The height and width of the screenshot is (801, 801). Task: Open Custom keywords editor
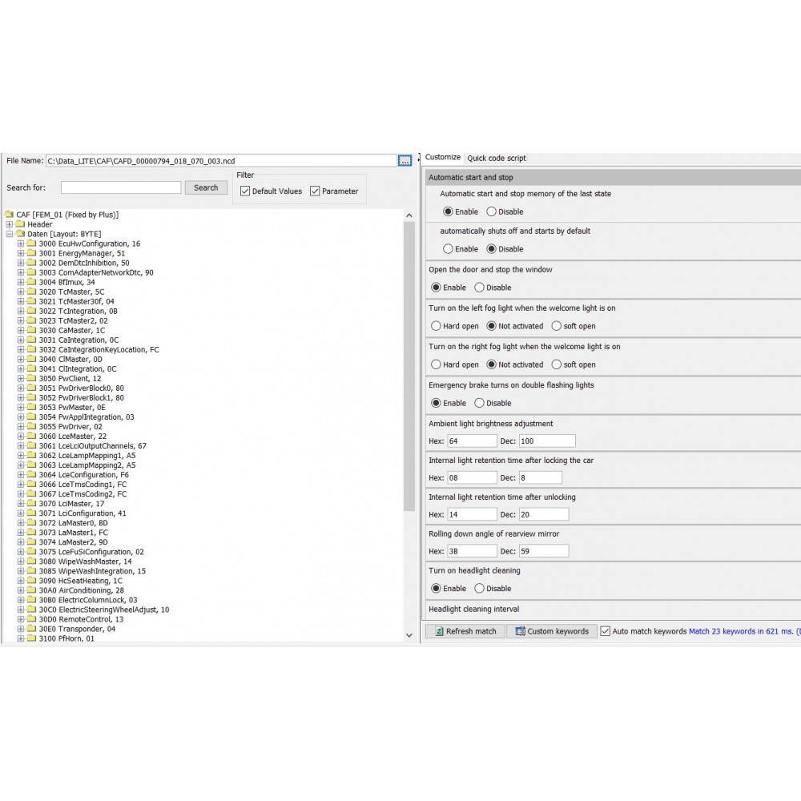552,631
